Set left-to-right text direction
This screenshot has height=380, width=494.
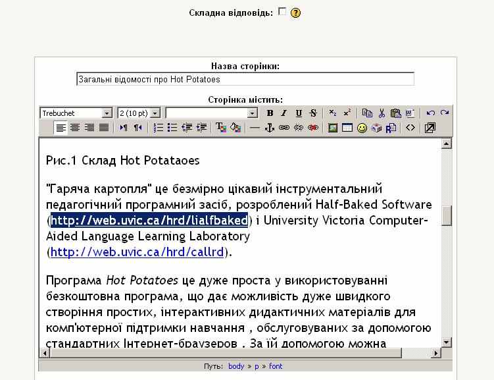point(124,128)
